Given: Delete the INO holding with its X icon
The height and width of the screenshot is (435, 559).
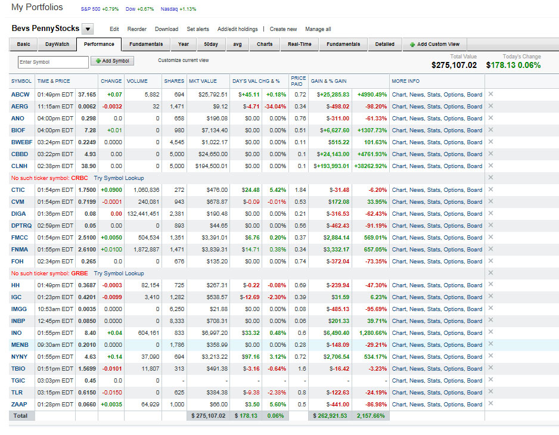Looking at the screenshot, I should click(490, 333).
